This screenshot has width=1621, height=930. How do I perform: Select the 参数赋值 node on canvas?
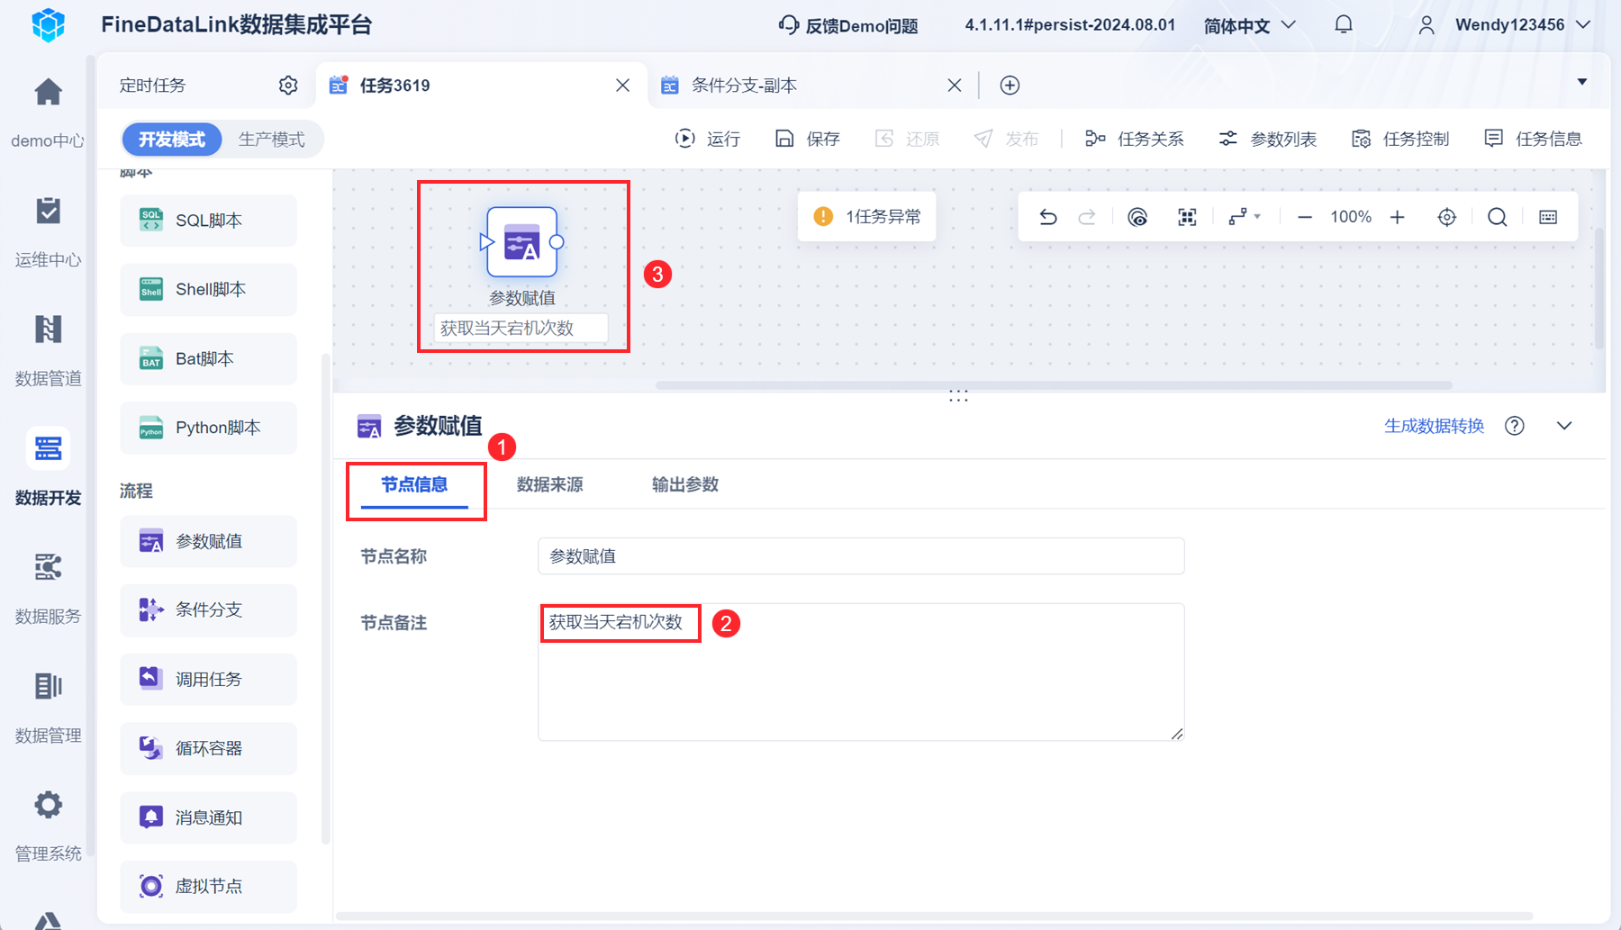[521, 242]
